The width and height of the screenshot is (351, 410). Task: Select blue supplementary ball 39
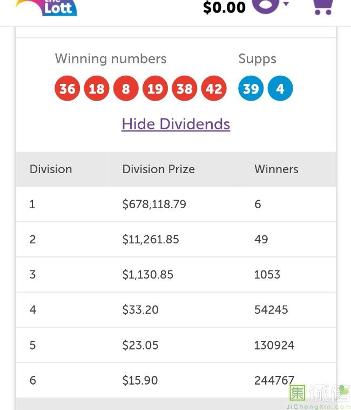pos(251,89)
